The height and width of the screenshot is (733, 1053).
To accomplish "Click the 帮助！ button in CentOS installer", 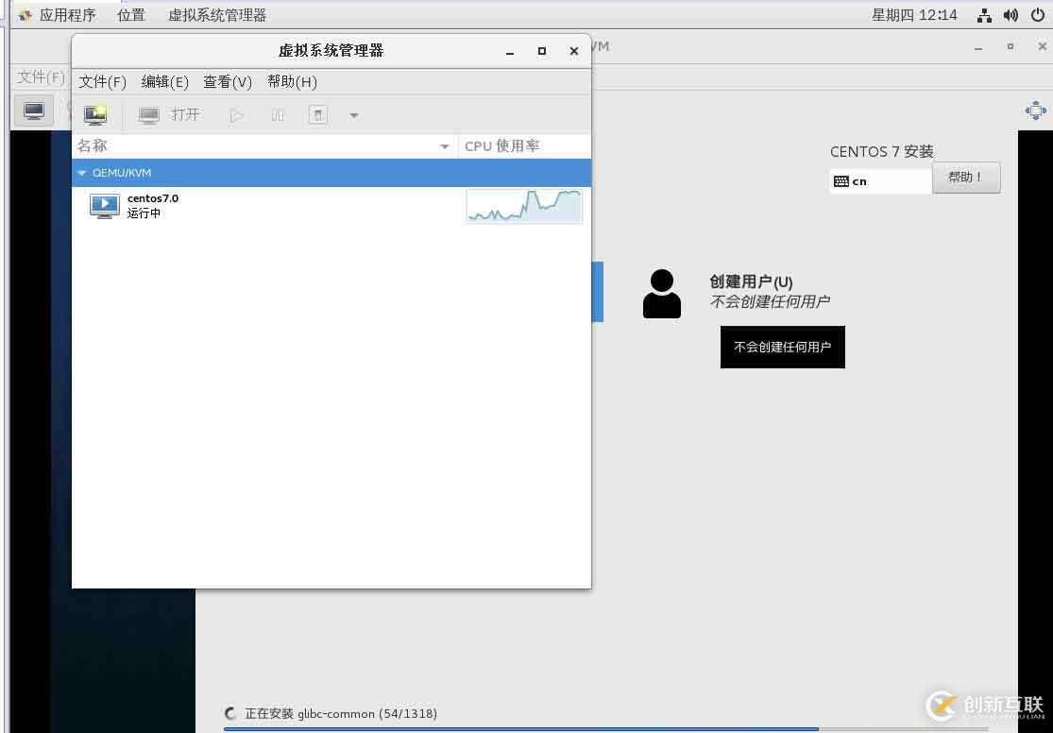I will (x=966, y=178).
